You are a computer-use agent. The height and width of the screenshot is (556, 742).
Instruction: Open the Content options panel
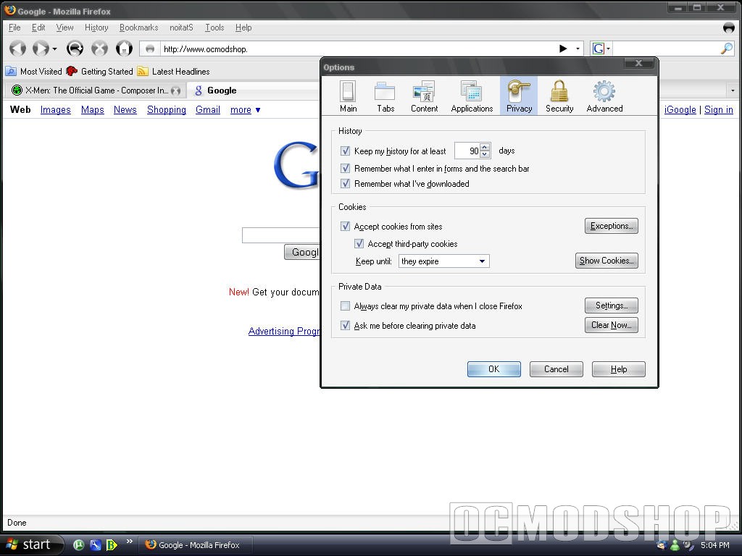424,96
